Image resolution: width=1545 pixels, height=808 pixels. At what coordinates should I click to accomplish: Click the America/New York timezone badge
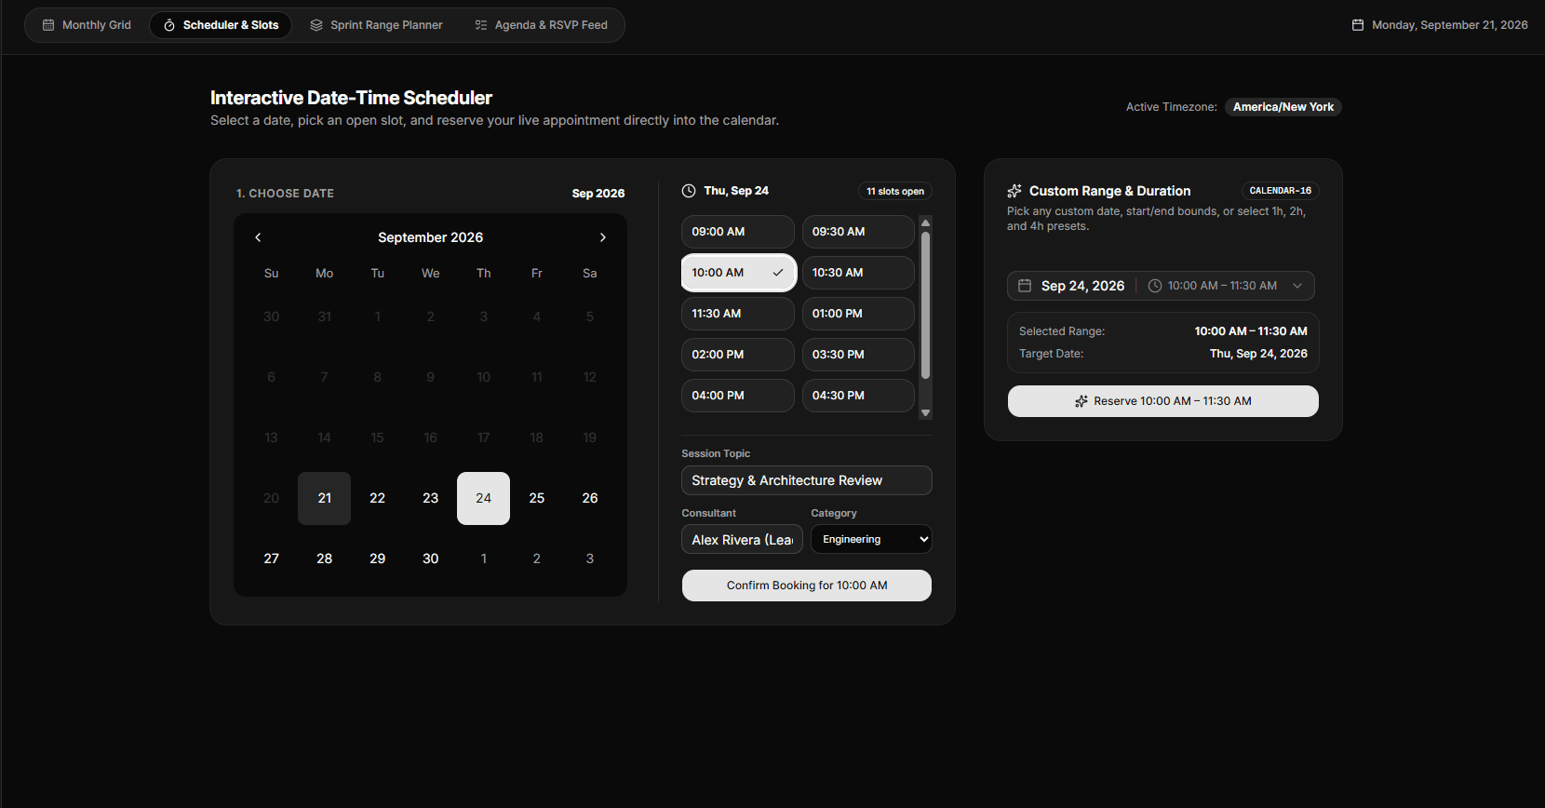tap(1283, 107)
